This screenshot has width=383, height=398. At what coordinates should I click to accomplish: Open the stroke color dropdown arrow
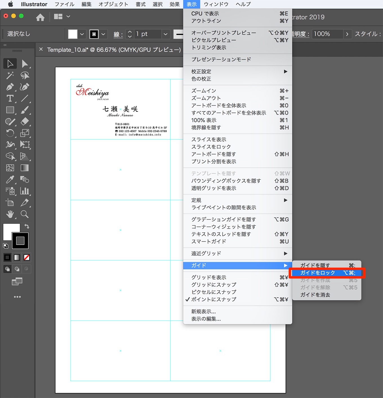(x=103, y=34)
